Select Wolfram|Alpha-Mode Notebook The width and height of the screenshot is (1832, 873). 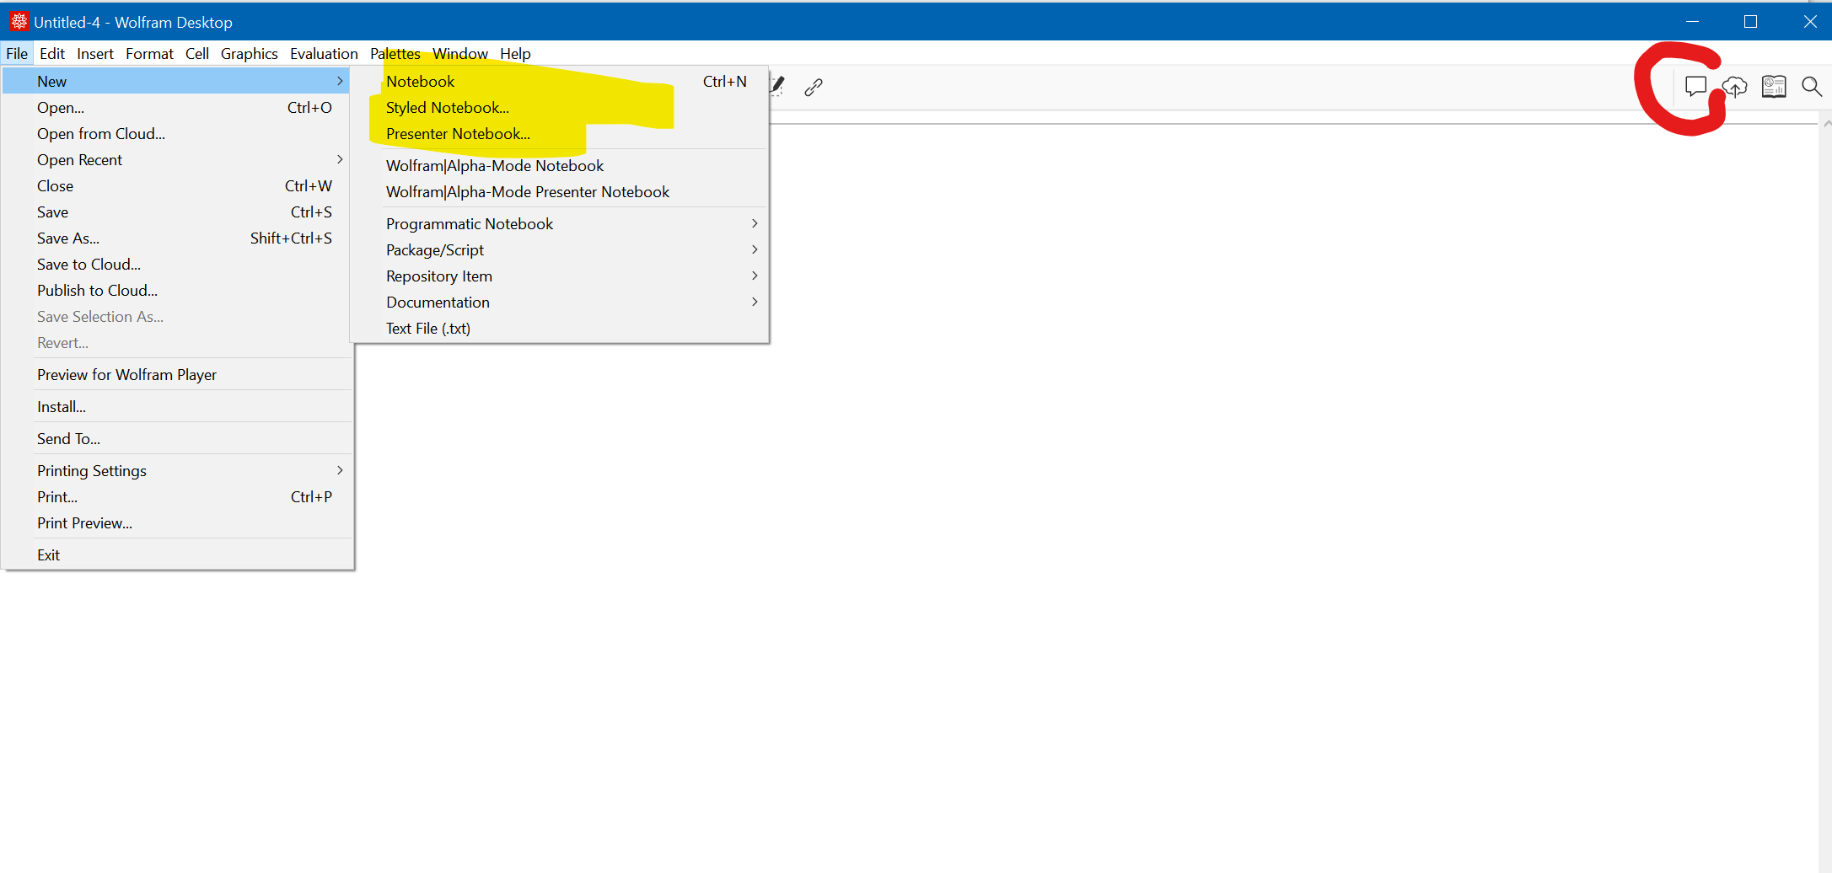click(560, 166)
